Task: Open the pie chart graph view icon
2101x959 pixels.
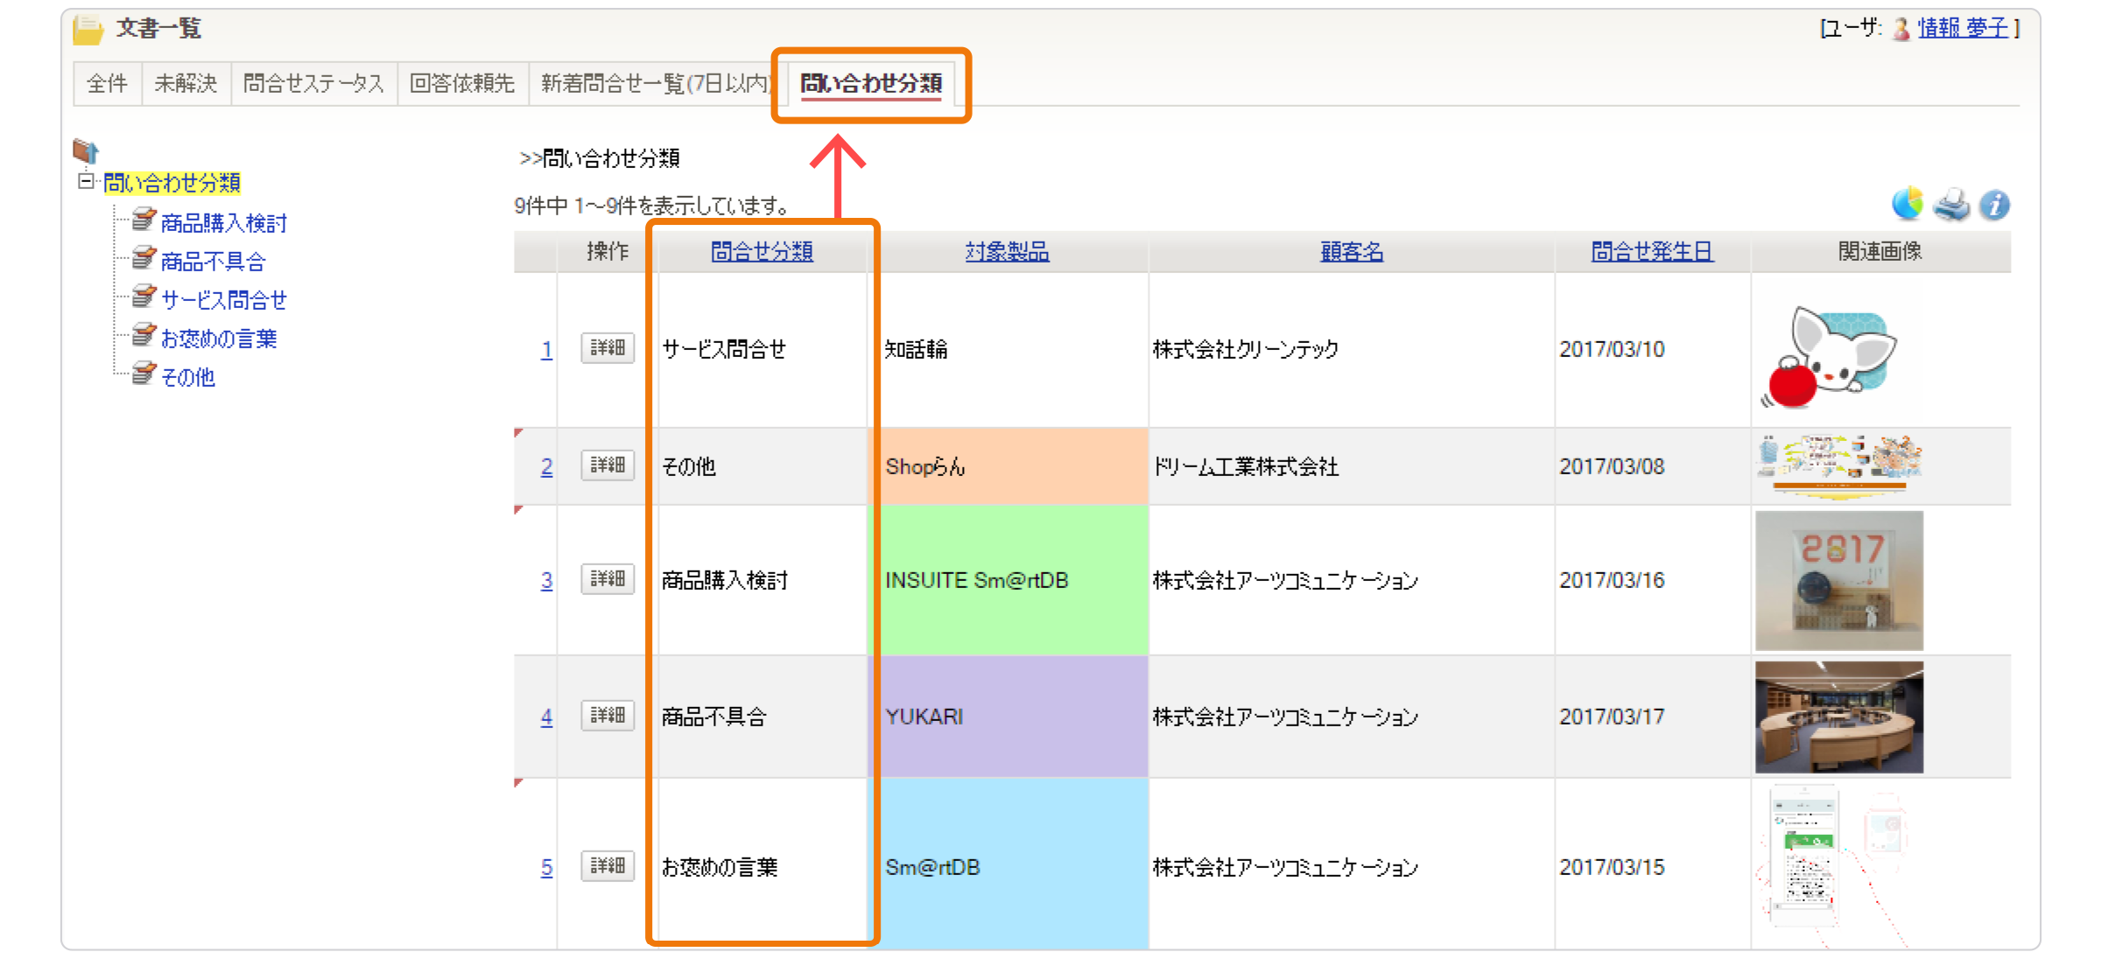Action: tap(1908, 204)
